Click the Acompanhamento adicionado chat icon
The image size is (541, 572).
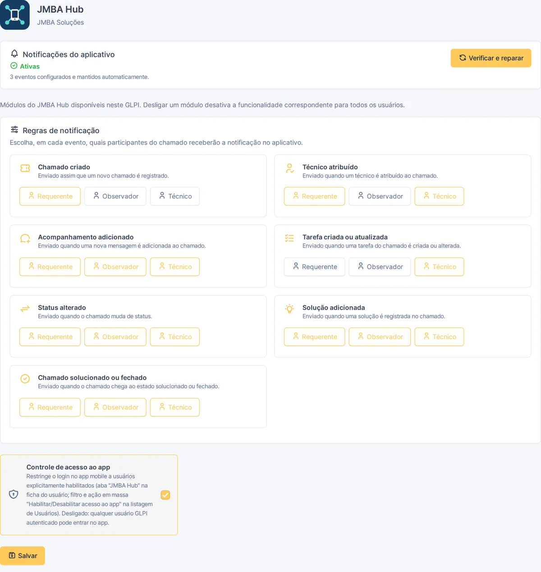point(25,238)
